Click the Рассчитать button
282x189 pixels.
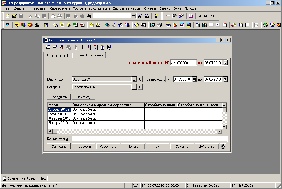point(108,146)
